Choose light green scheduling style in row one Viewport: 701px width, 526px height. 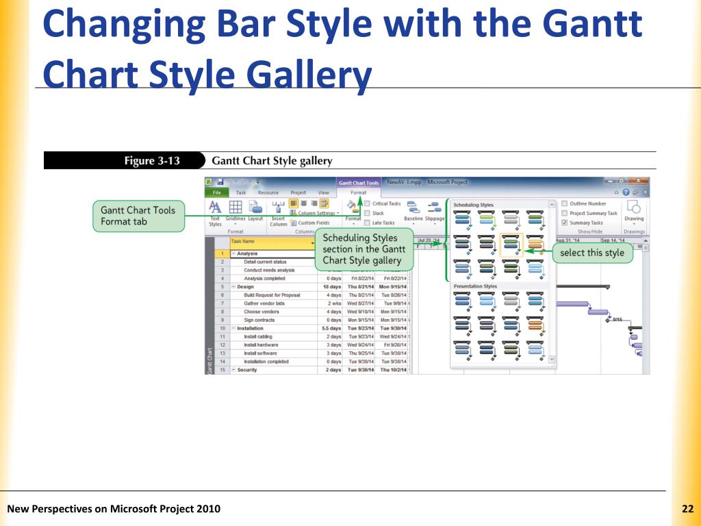coord(487,221)
